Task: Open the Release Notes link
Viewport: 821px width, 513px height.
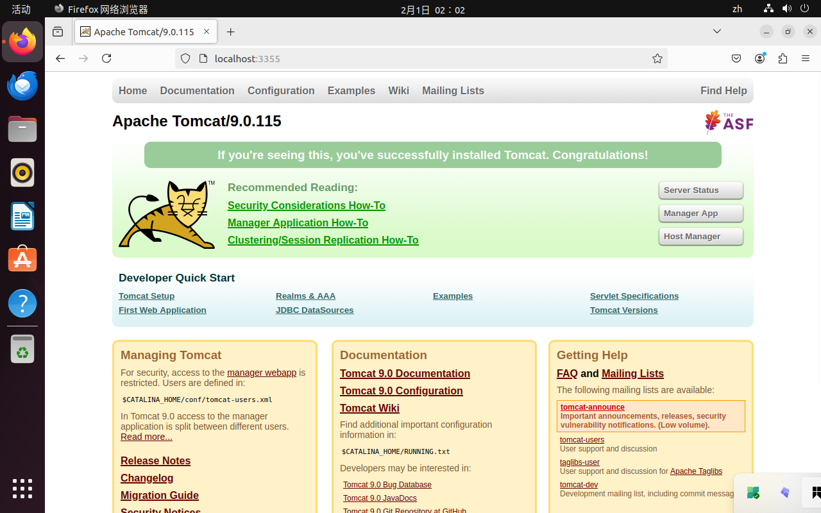Action: pos(155,460)
